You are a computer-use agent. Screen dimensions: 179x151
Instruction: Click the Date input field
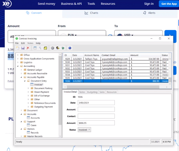coord(96,103)
